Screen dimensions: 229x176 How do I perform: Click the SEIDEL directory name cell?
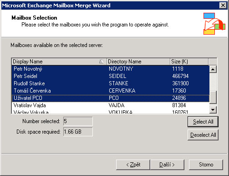117,76
